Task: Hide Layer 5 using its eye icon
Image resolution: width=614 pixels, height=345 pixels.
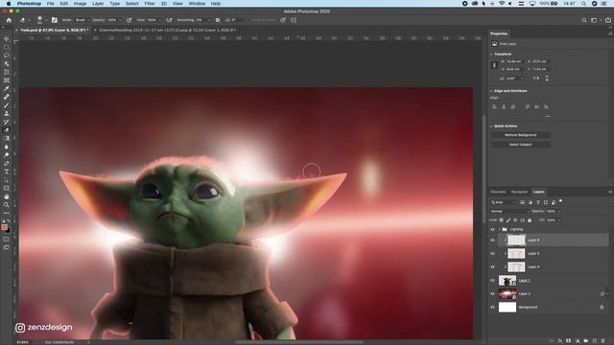Action: [492, 253]
